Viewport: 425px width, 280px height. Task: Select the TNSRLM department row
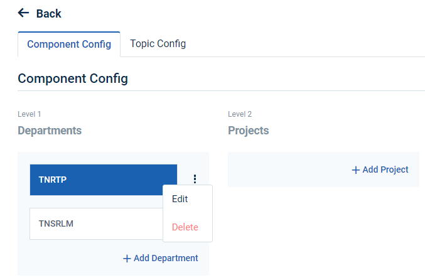tap(94, 223)
